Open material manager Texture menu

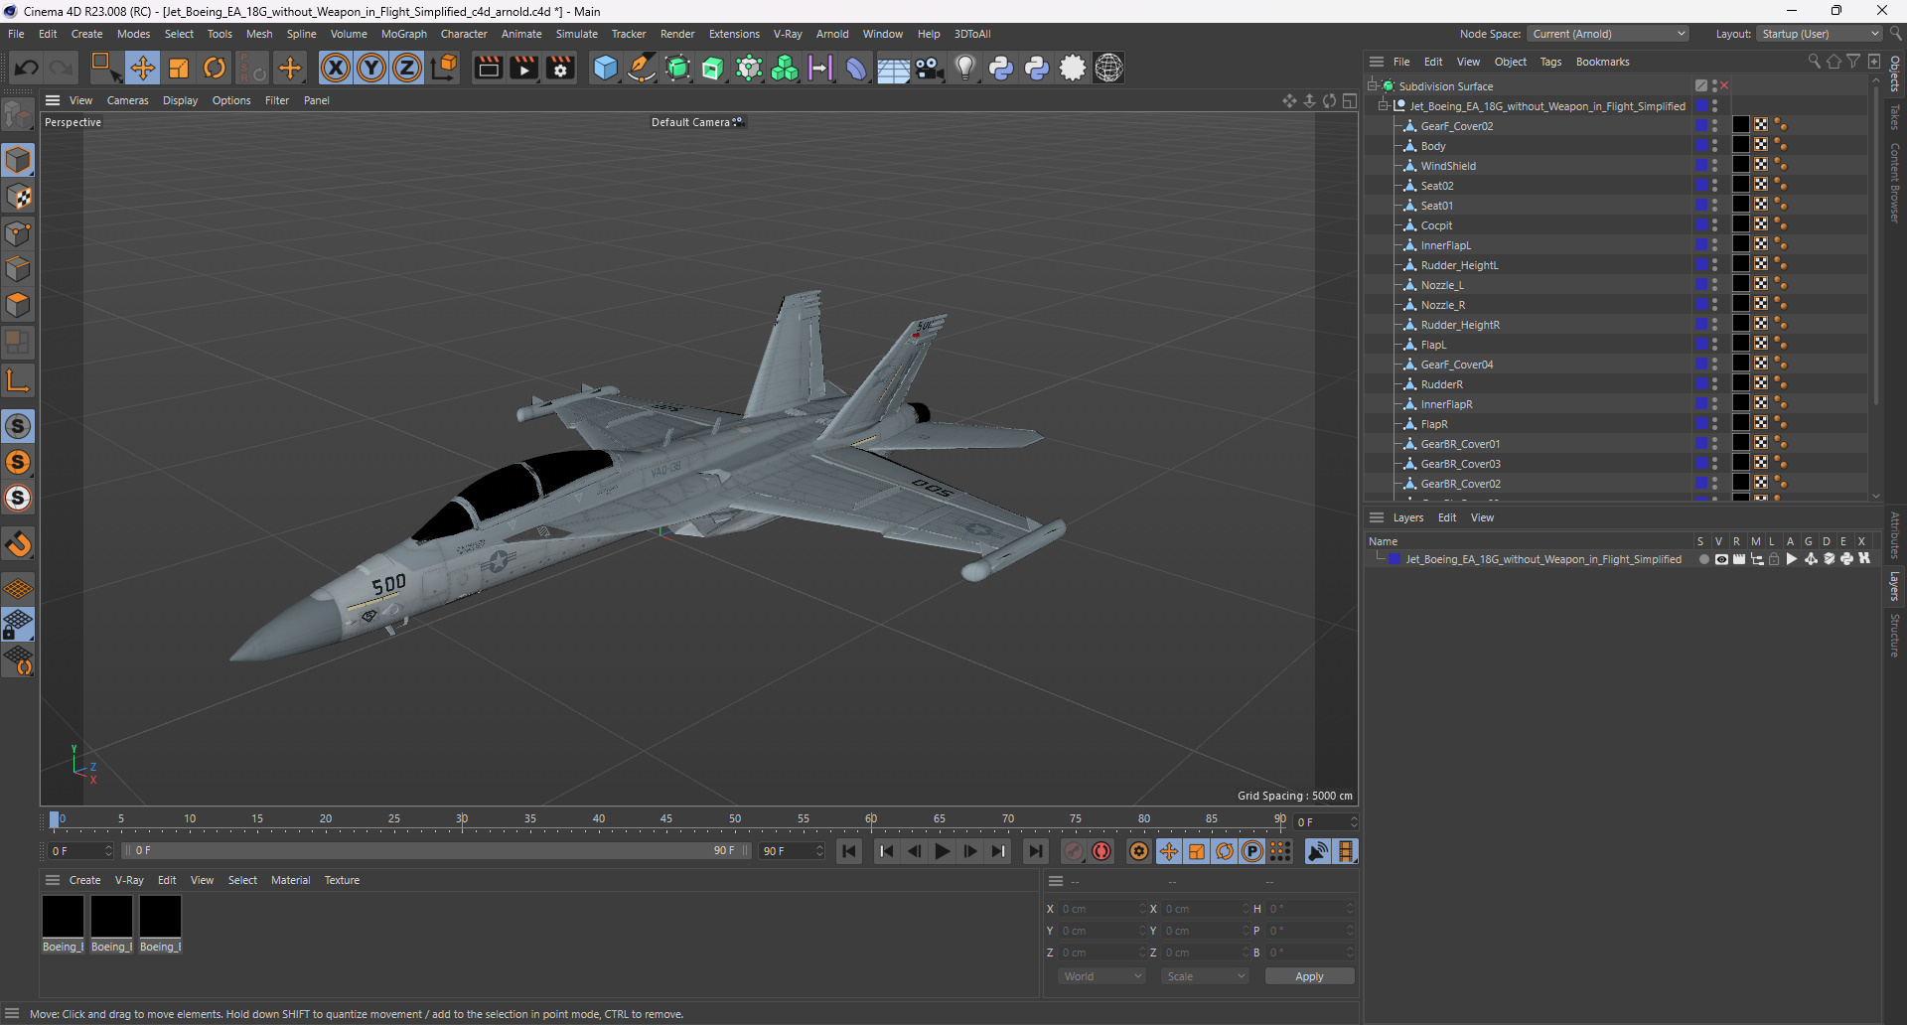click(x=342, y=880)
